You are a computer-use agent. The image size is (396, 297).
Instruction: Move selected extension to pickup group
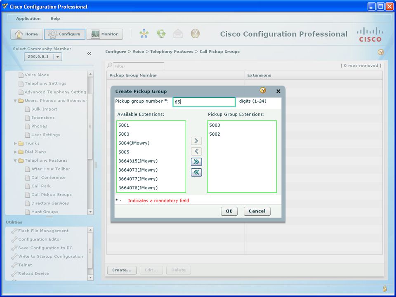click(x=196, y=141)
